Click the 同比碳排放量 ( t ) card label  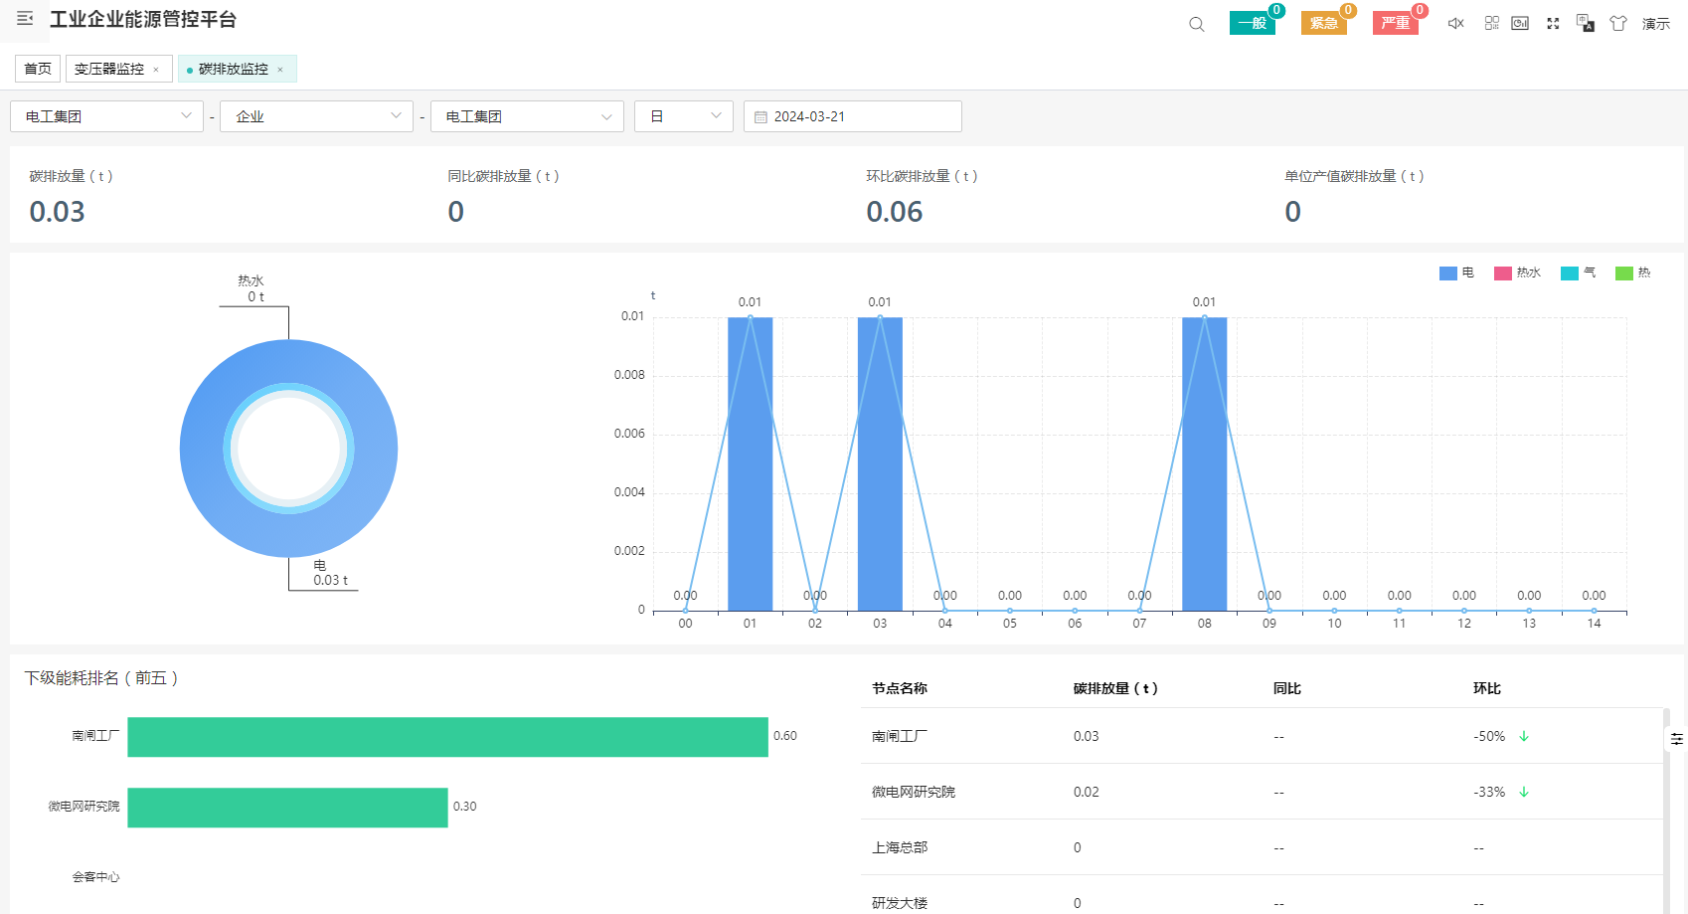coord(503,176)
